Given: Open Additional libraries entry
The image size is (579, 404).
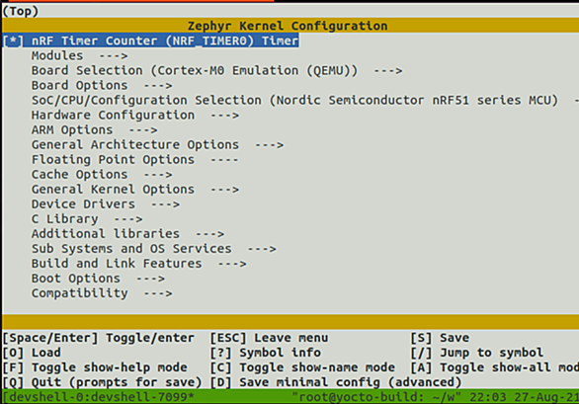Looking at the screenshot, I should click(127, 234).
